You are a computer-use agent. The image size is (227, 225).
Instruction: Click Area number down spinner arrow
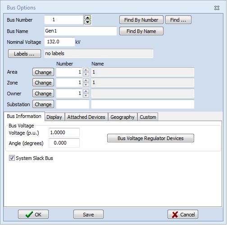(86, 74)
